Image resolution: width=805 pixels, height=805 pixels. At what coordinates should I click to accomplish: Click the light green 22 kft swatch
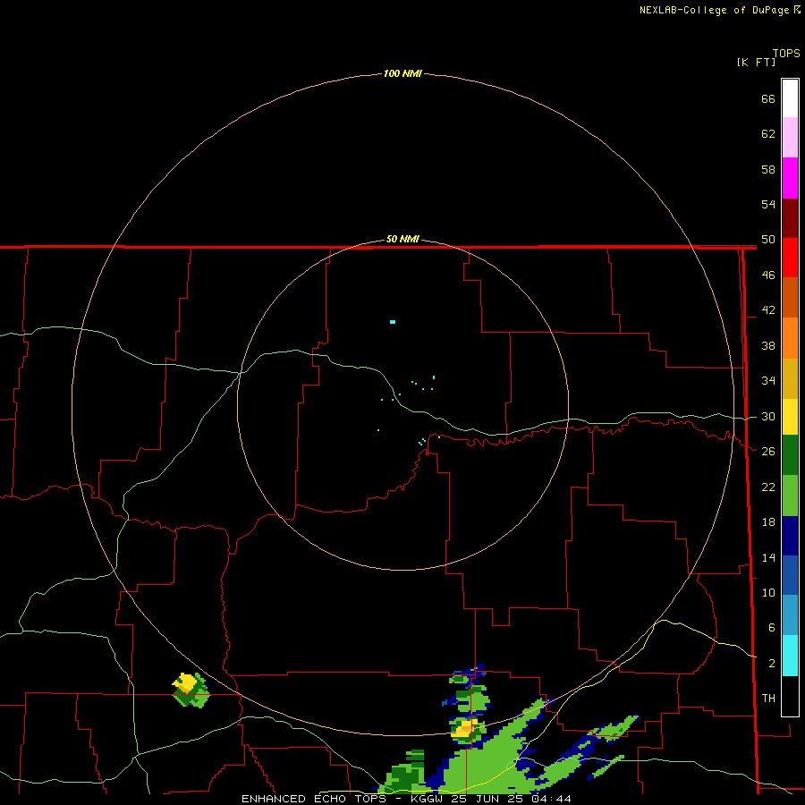click(x=790, y=496)
